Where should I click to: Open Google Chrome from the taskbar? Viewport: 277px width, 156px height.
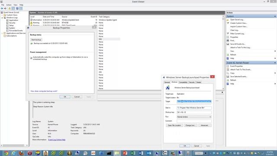pyautogui.click(x=6, y=153)
